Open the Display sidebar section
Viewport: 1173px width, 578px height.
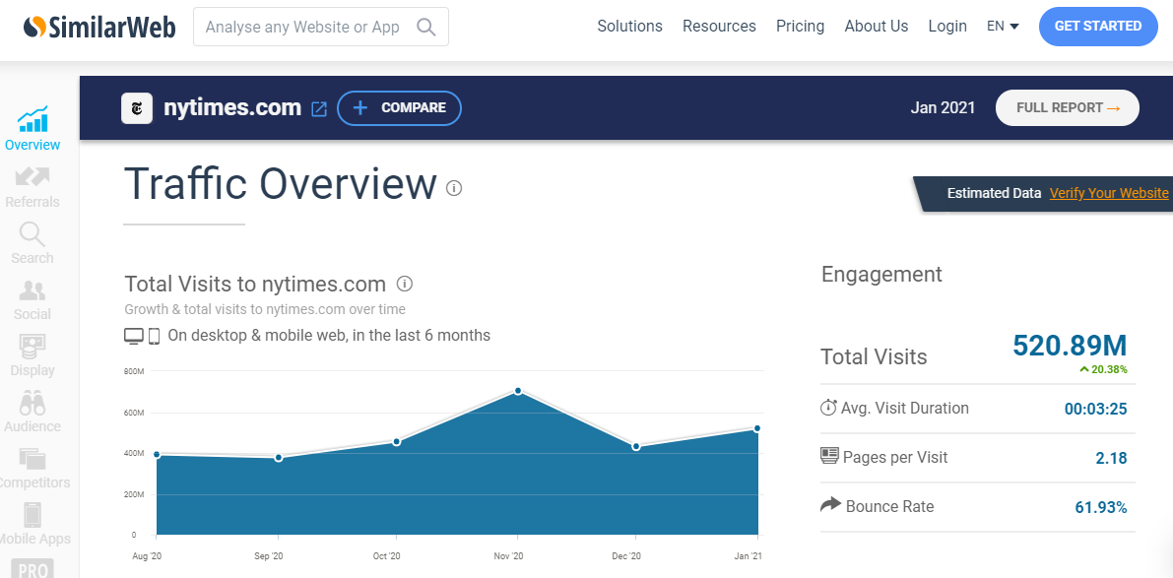pos(33,355)
